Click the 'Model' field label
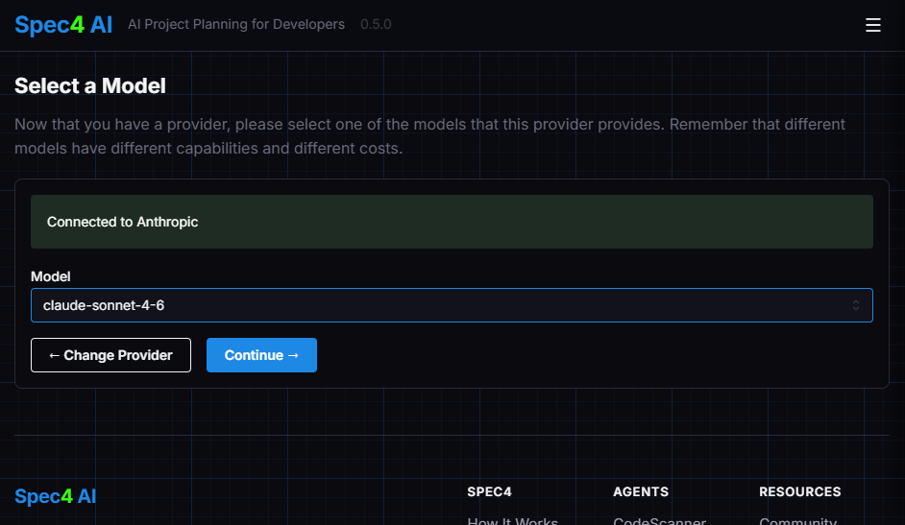The image size is (905, 525). [x=51, y=276]
